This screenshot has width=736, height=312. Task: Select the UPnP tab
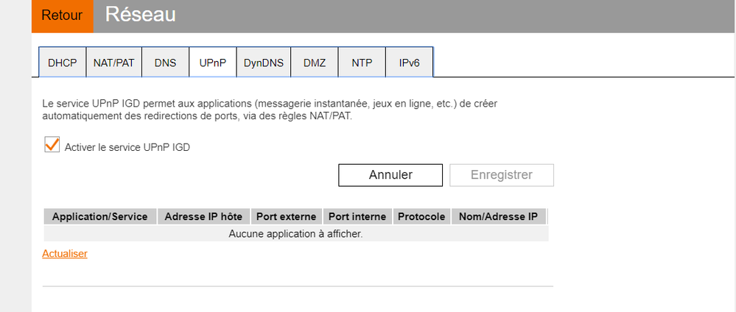[213, 63]
